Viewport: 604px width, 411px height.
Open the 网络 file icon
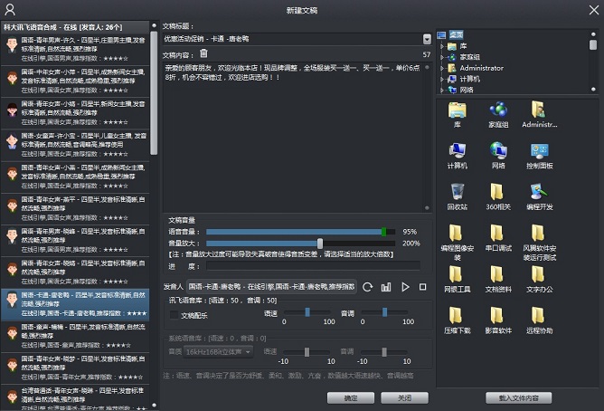coord(498,156)
